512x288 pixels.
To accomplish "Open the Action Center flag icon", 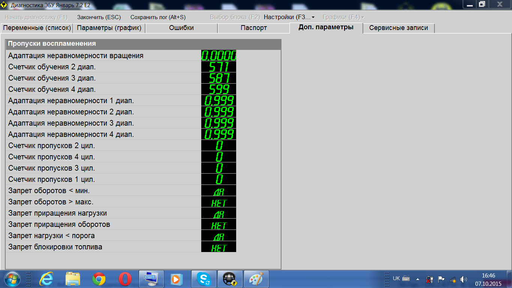I will point(441,279).
